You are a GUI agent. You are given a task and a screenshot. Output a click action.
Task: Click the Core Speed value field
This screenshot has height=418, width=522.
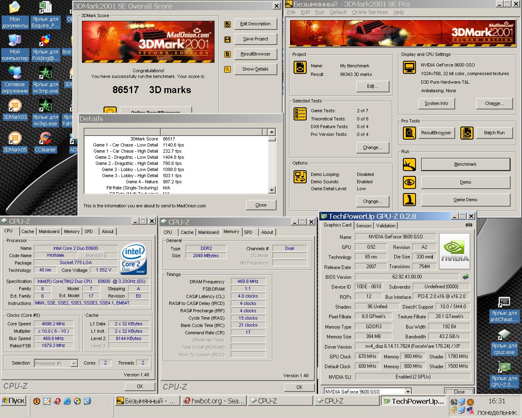53,324
